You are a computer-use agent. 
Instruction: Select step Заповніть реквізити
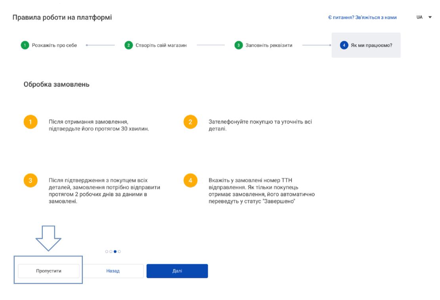(264, 45)
